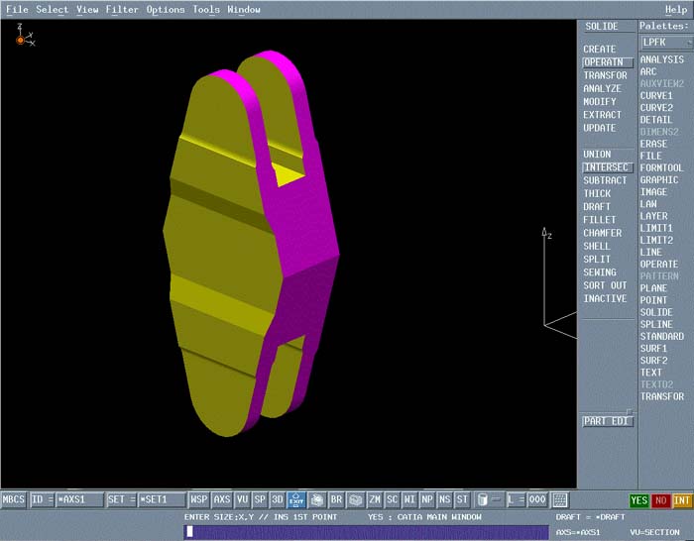
Task: Click the purple command input bar
Action: pyautogui.click(x=367, y=531)
